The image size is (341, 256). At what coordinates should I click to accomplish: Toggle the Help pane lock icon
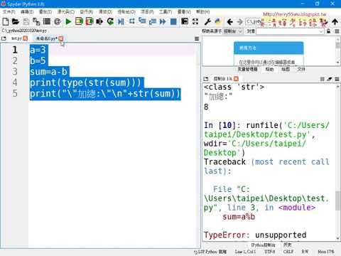pyautogui.click(x=328, y=31)
